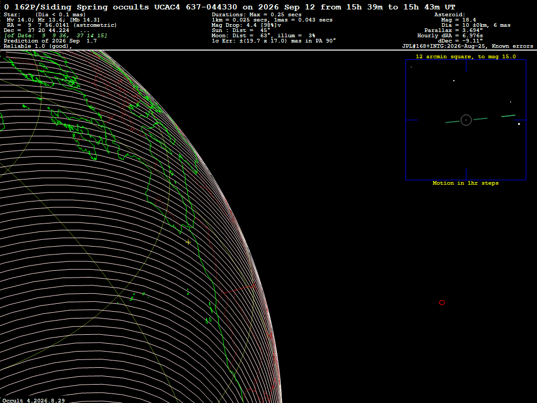Click the green 'of Date' coordinates line
Image resolution: width=537 pixels, height=403 pixels.
point(55,36)
